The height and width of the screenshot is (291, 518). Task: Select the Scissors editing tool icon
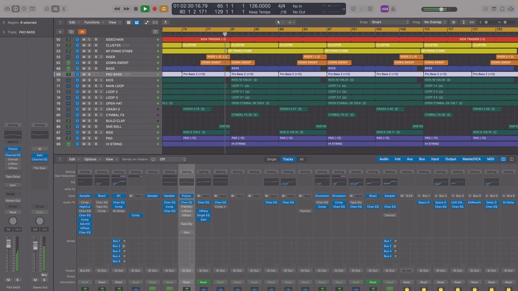click(x=64, y=8)
